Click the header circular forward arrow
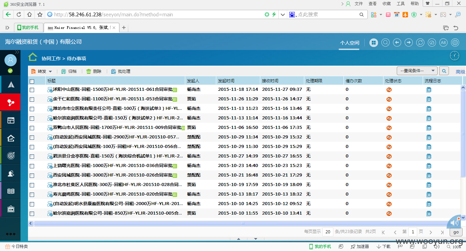Image resolution: width=466 pixels, height=251 pixels. pyautogui.click(x=409, y=43)
